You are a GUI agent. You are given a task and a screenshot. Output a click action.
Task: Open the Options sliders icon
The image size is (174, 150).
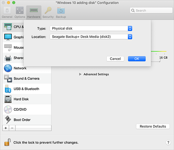[x=20, y=10]
